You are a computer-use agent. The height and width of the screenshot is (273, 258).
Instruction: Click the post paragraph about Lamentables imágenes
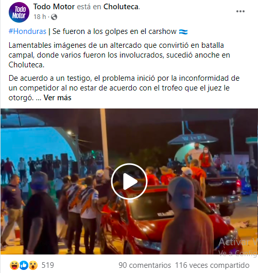point(119,55)
